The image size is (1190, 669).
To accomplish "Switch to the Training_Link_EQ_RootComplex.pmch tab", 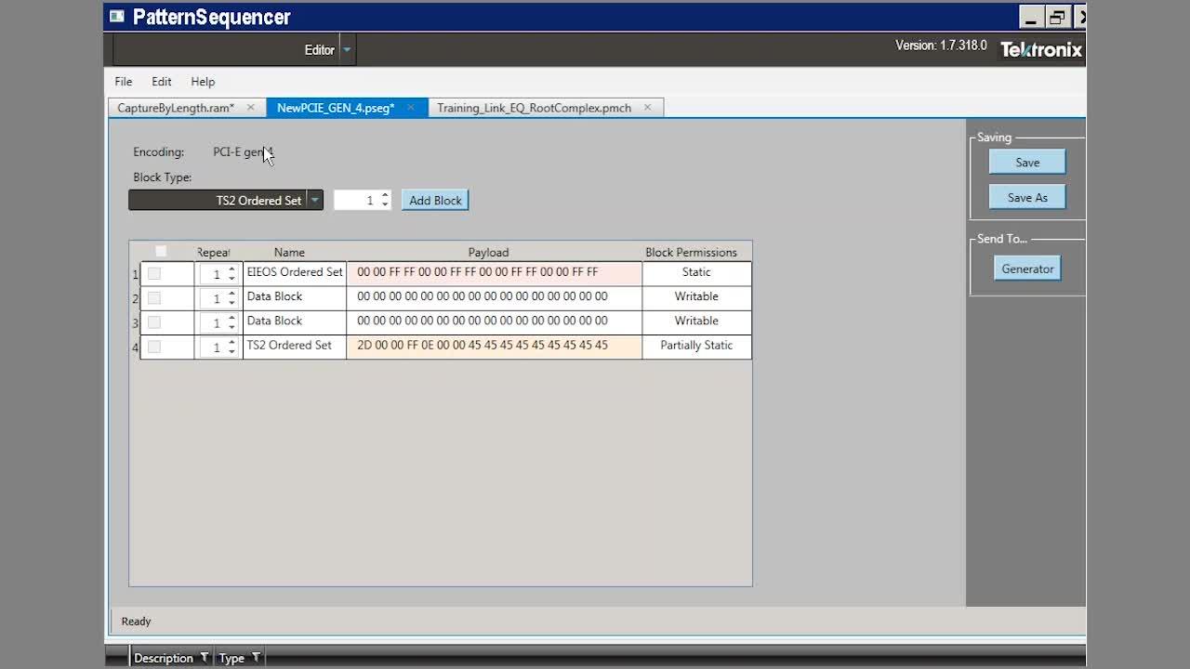I will [535, 108].
